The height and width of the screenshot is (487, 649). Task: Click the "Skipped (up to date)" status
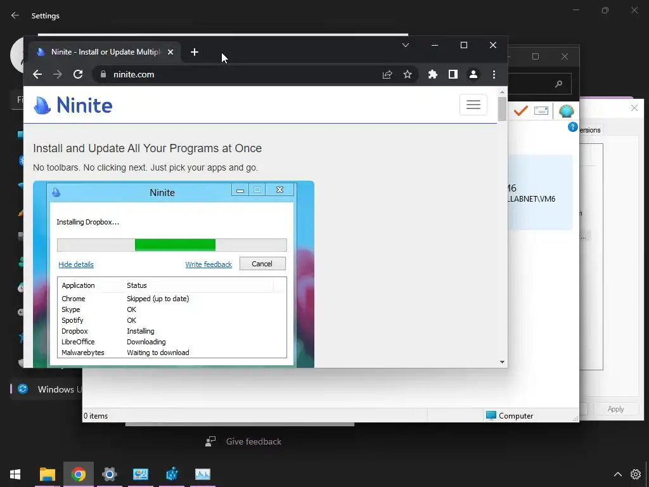(x=158, y=299)
